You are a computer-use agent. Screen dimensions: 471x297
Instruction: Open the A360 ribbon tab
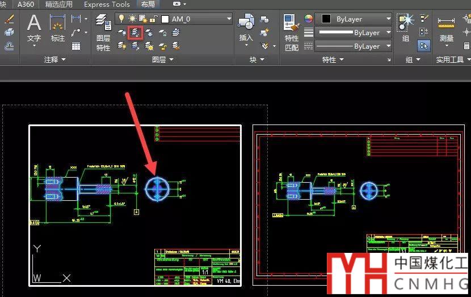click(26, 4)
